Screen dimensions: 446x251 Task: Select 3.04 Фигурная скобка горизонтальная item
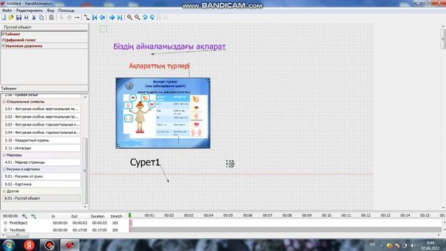42,132
